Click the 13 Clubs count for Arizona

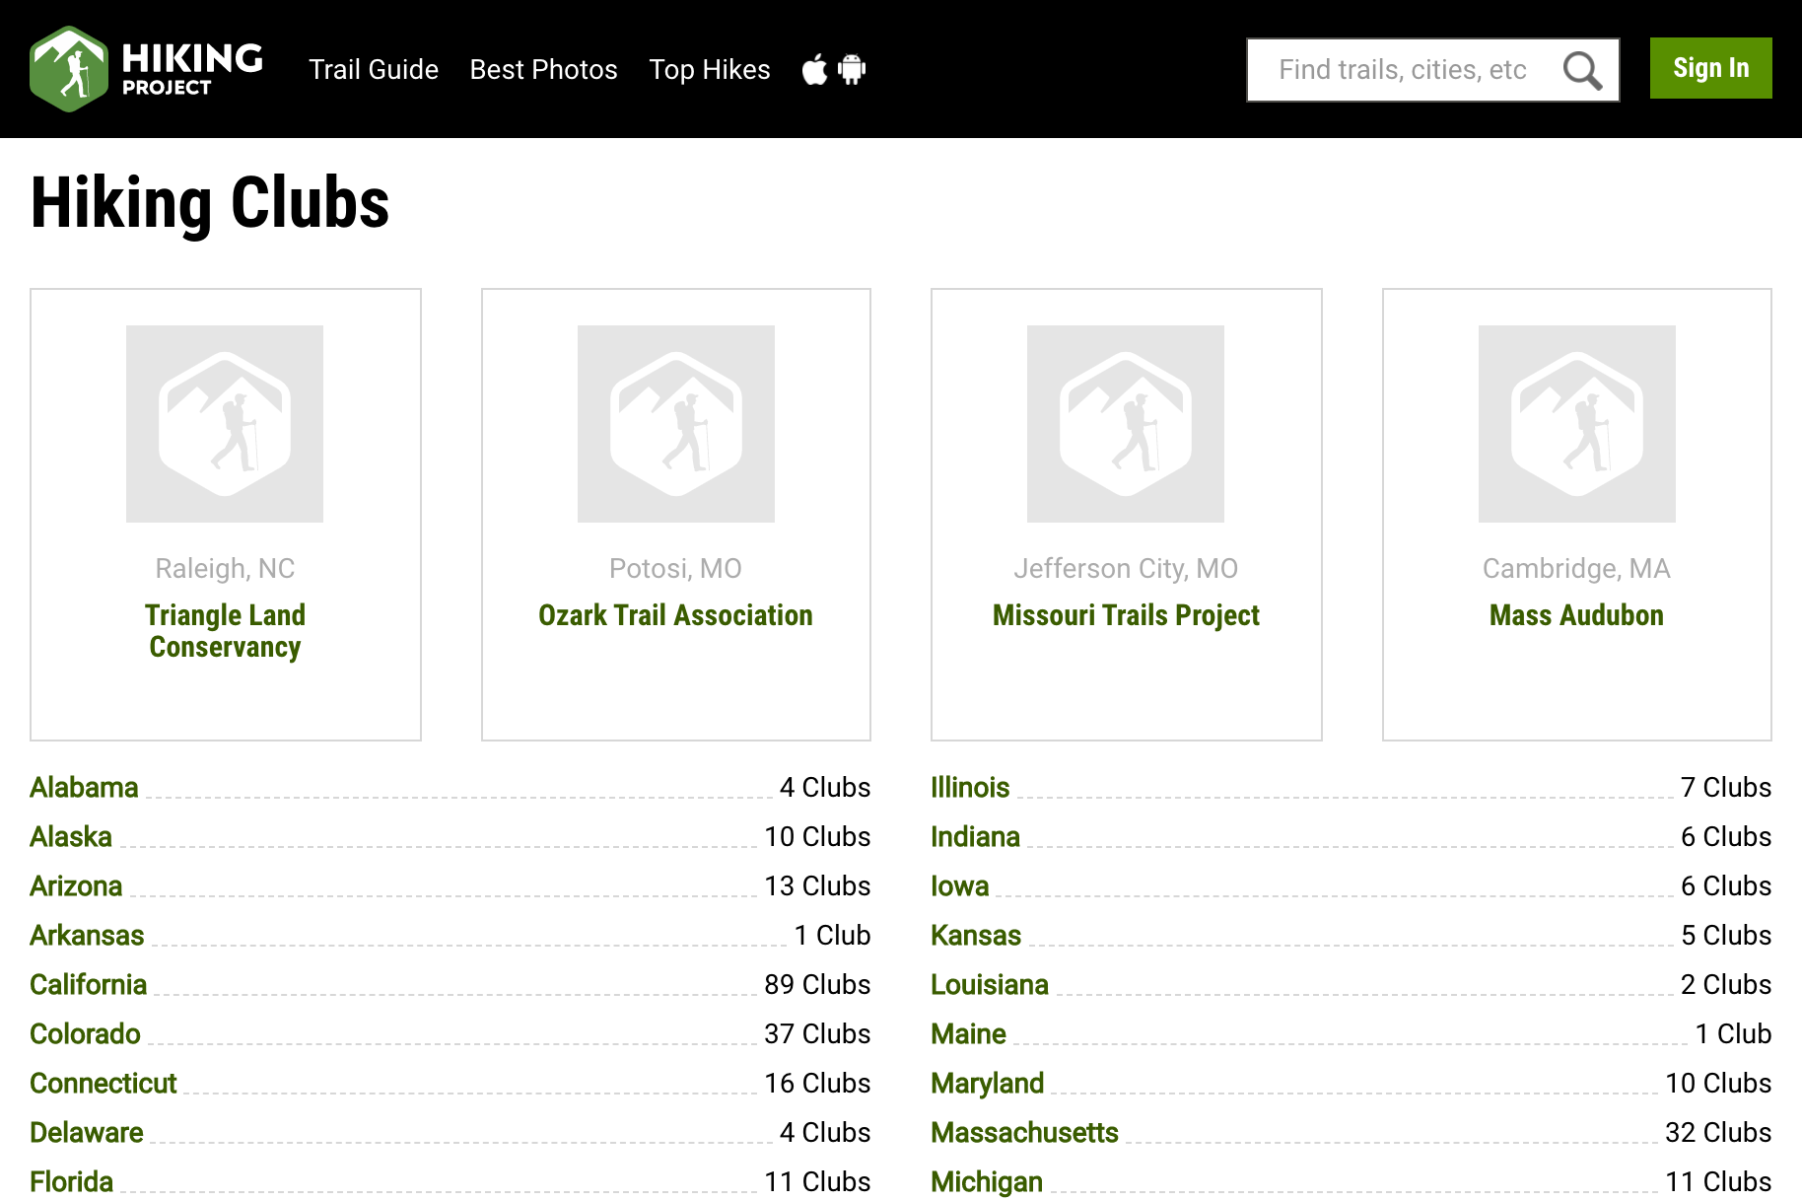818,886
